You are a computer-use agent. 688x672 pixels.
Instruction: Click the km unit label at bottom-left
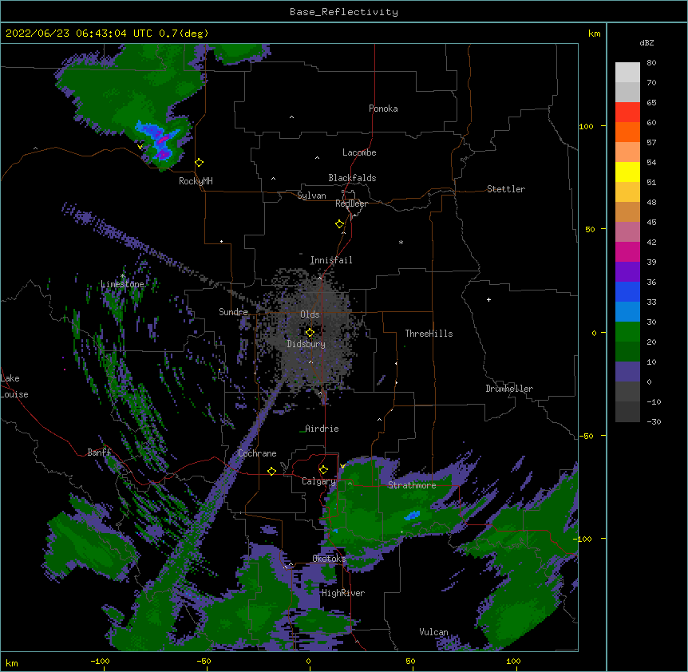click(12, 662)
